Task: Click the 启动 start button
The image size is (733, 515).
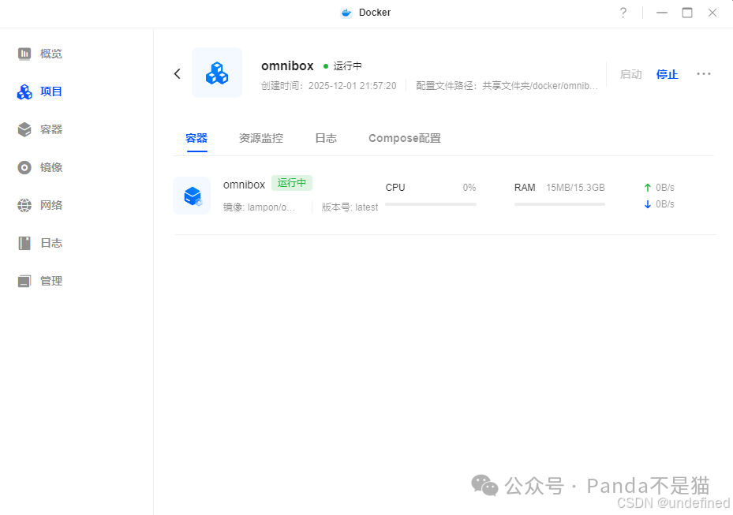Action: (x=630, y=74)
